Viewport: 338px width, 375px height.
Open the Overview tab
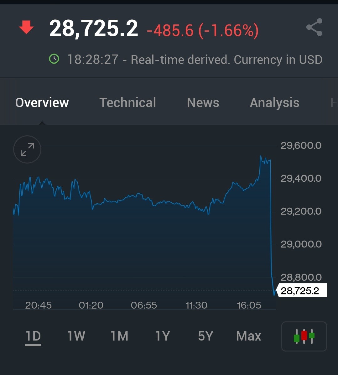(42, 102)
